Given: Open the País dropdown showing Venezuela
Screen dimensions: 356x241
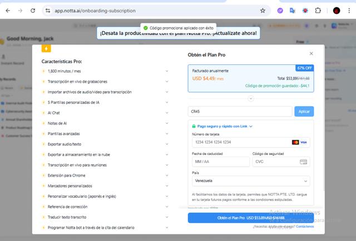Looking at the screenshot, I should pos(251,181).
